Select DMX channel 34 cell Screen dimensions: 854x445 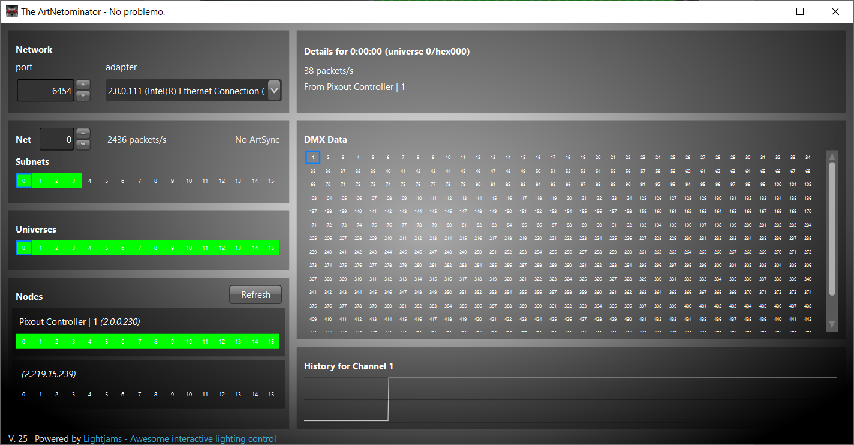coord(808,157)
